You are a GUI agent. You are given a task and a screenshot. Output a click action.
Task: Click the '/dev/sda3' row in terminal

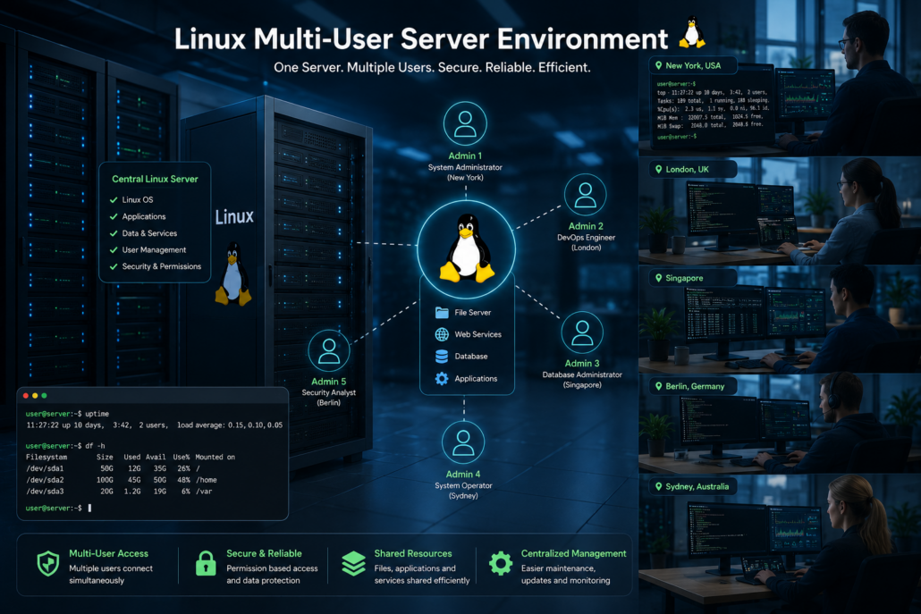coord(119,492)
